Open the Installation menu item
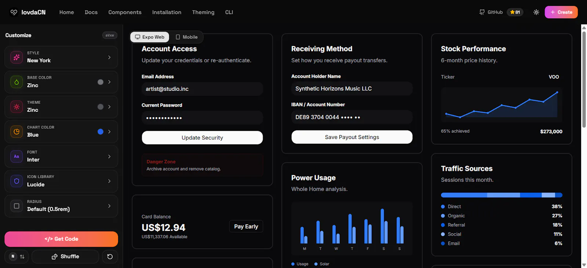587x268 pixels. coord(167,12)
